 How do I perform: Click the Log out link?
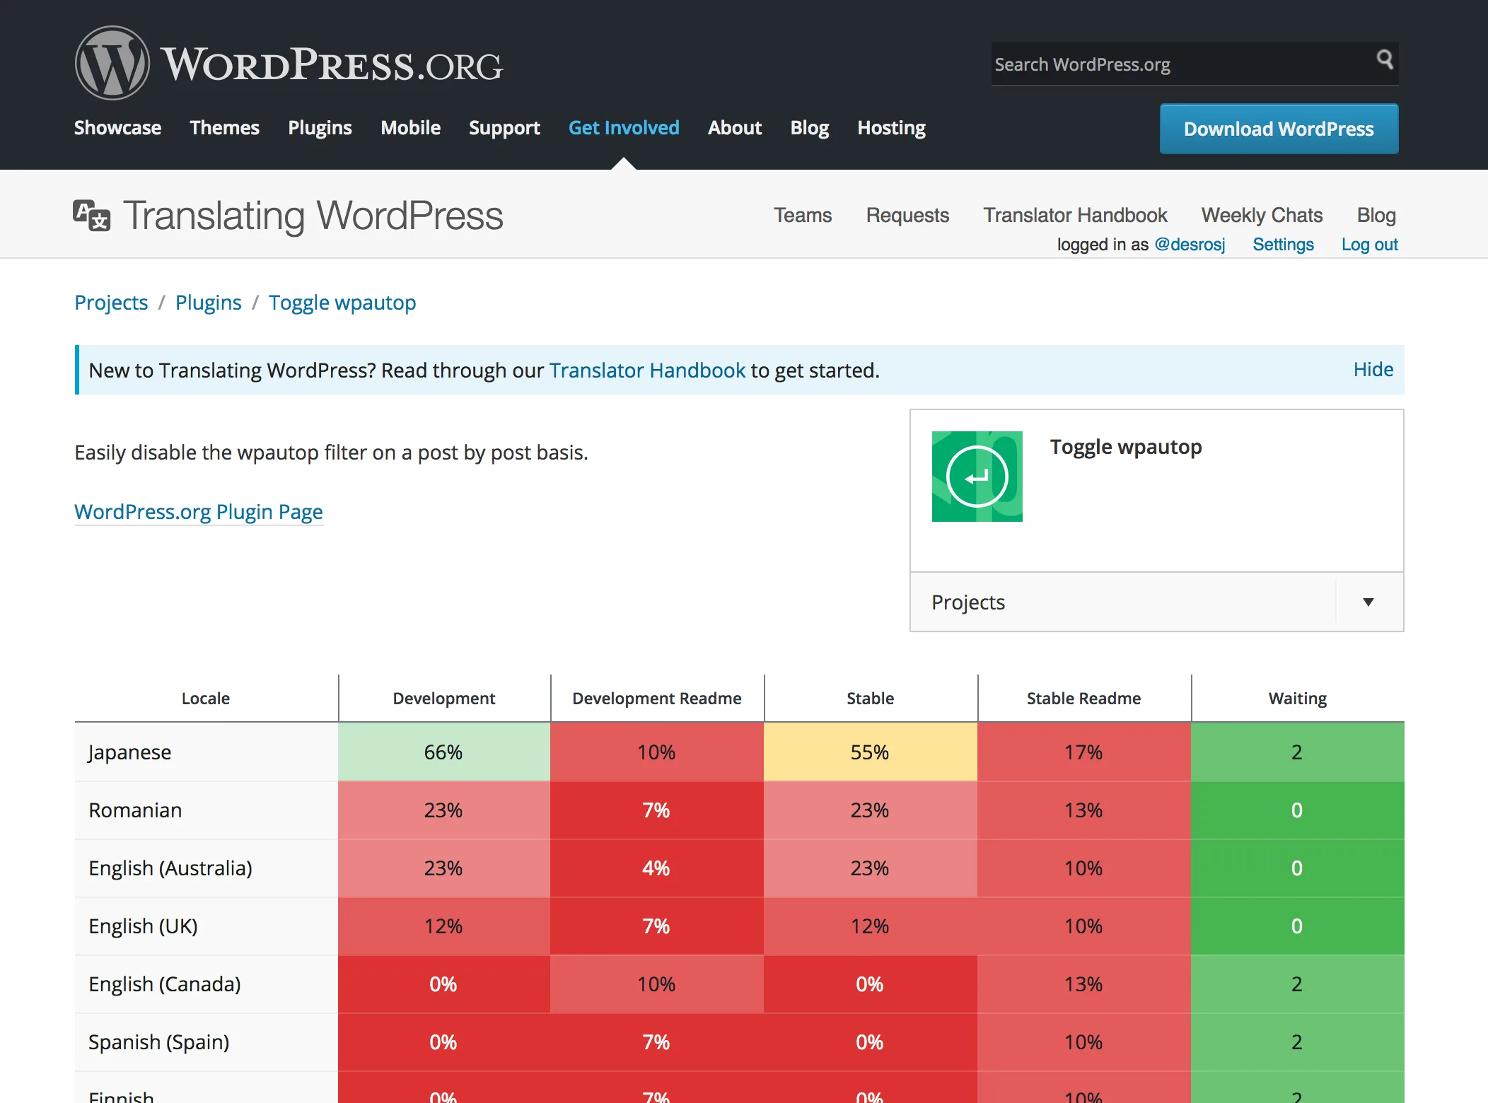1369,245
